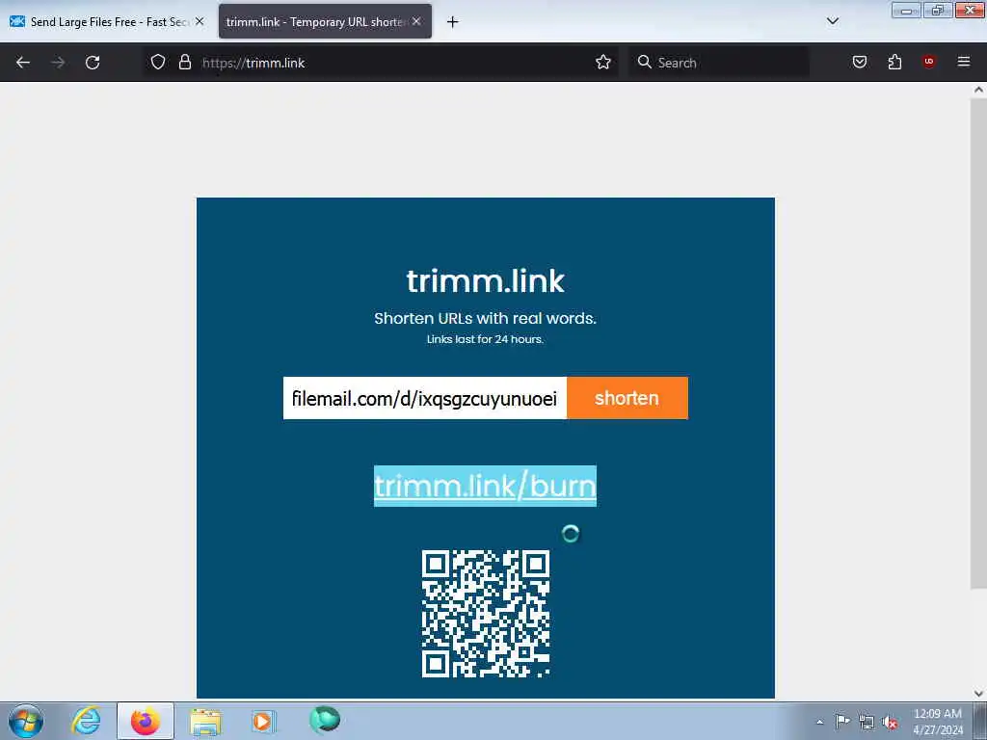Click the page vertical scrollbar thumb
987x740 pixels.
[x=978, y=343]
